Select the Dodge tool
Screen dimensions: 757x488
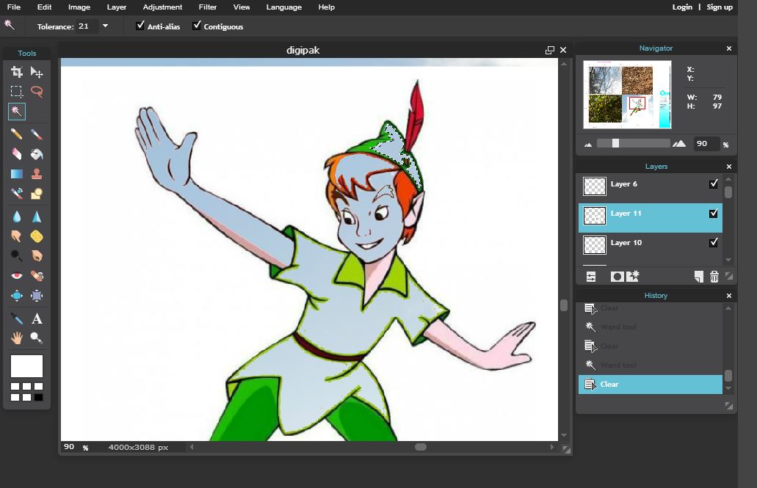(x=17, y=256)
